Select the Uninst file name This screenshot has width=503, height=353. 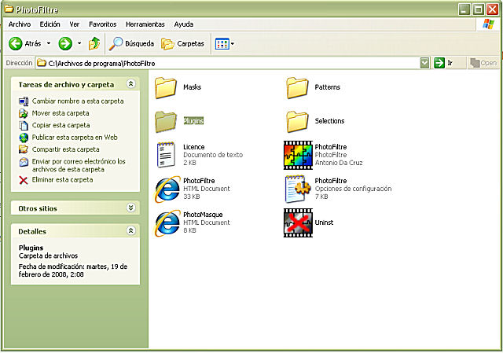[324, 222]
